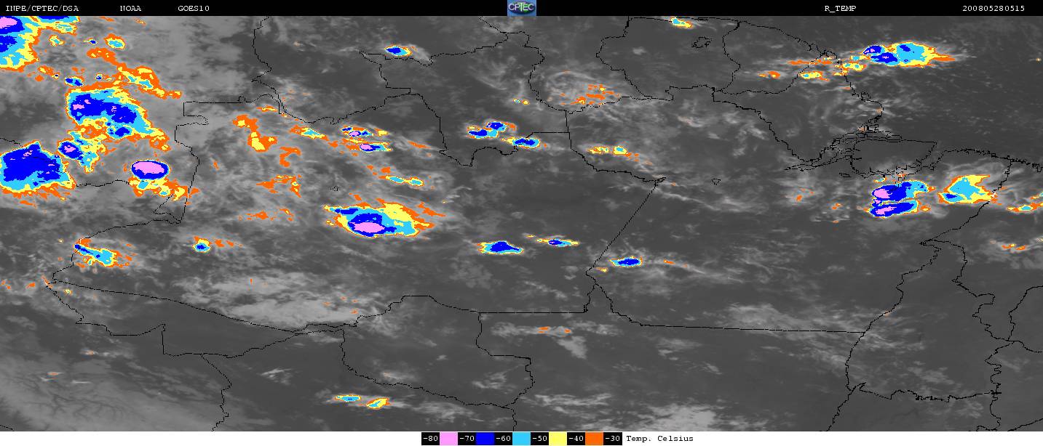Click the triangle marker on the map border
The height and width of the screenshot is (446, 1043).
(x=715, y=182)
